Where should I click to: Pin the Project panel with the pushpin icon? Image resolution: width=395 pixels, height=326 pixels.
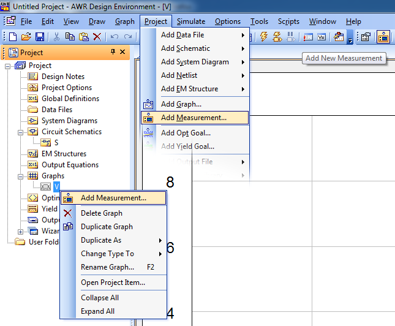point(113,52)
